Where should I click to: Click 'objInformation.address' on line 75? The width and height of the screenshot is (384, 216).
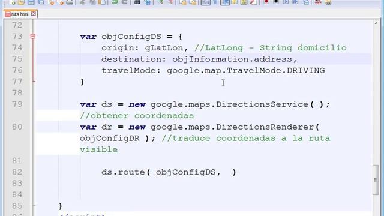coord(232,59)
